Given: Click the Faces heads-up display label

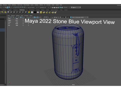Looking at the screenshot, I should click(10, 22).
